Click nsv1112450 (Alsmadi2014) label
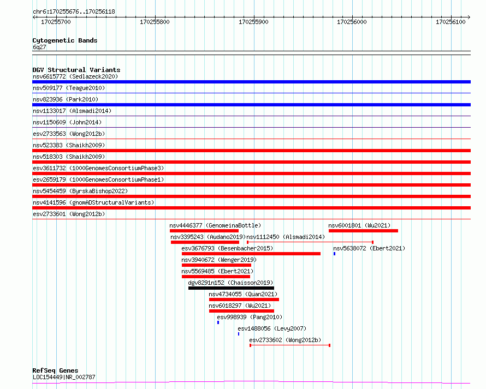The width and height of the screenshot is (486, 389). [x=286, y=237]
